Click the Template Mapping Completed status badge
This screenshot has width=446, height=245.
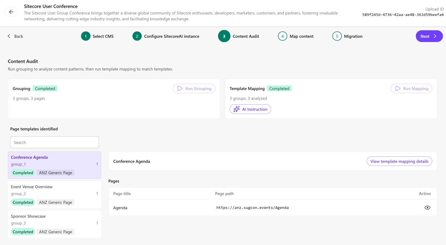point(279,89)
